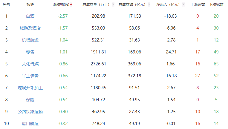Open the 旅游及酒店 sector link
Image resolution: width=228 pixels, height=129 pixels.
pos(30,28)
